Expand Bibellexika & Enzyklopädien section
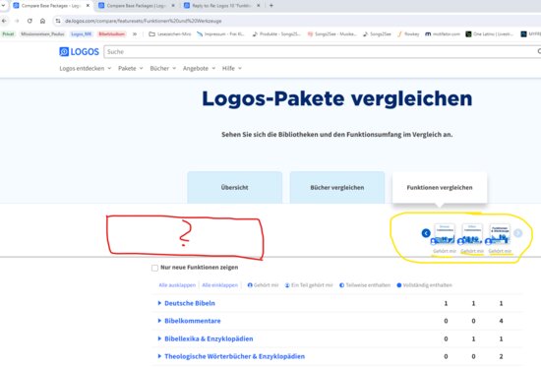This screenshot has width=541, height=368. pyautogui.click(x=206, y=338)
